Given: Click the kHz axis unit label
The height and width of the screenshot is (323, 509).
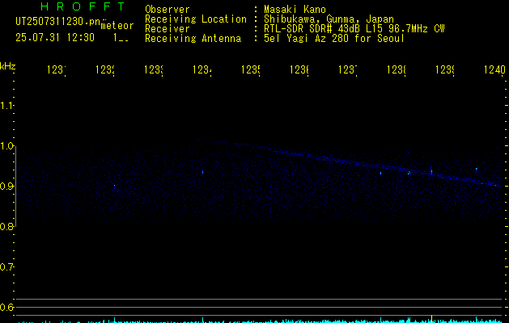Looking at the screenshot, I should pyautogui.click(x=8, y=66).
